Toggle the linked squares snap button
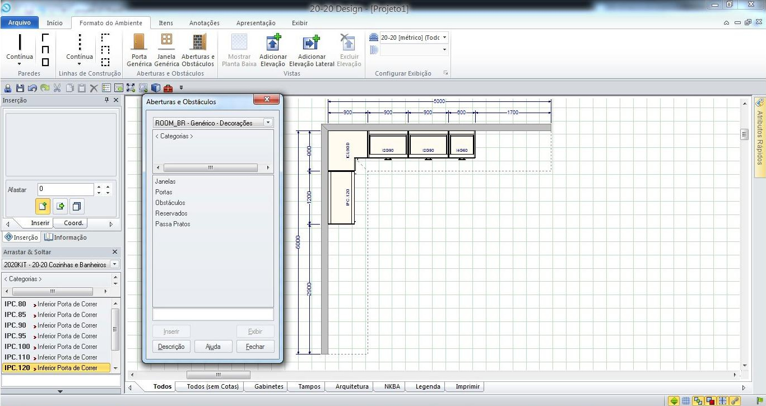The width and height of the screenshot is (766, 406). coord(698,400)
